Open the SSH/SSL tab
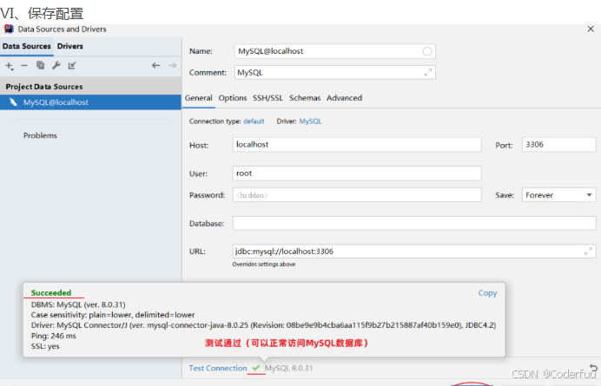Screen dimensions: 601x386 (267, 98)
